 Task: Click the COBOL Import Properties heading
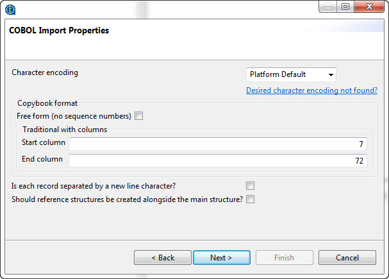click(59, 31)
